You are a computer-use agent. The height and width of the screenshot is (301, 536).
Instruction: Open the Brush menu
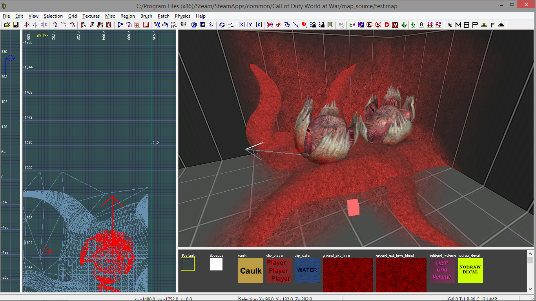click(146, 16)
